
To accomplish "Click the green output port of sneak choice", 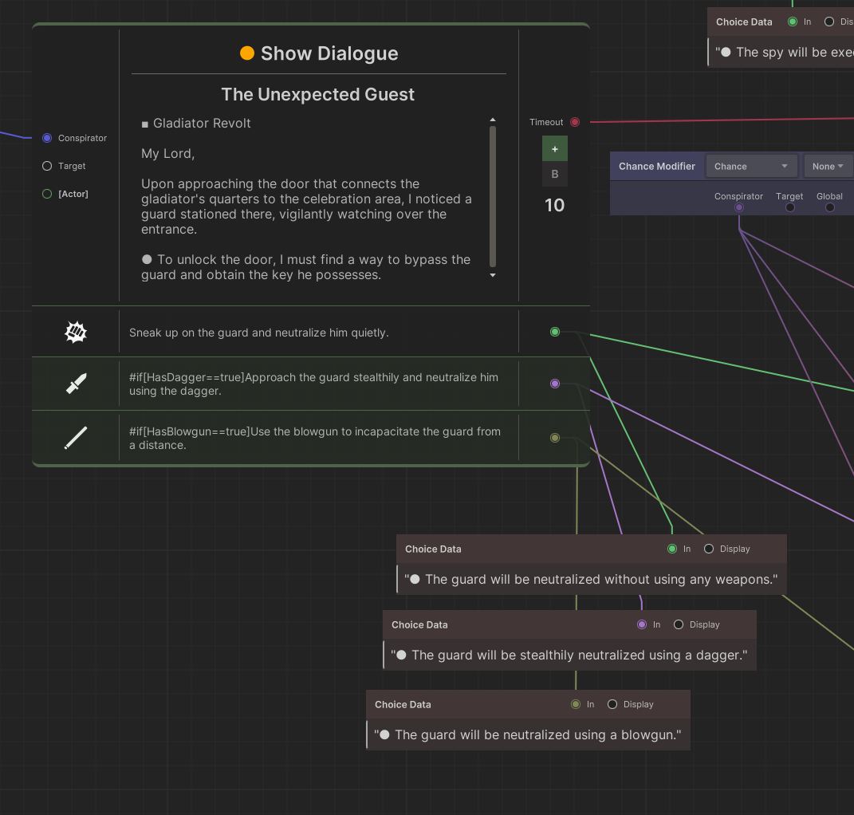I will pos(555,332).
